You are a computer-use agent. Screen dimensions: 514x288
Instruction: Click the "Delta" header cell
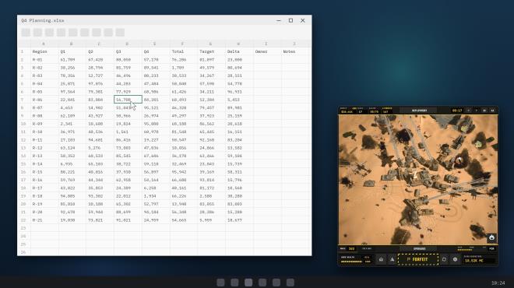239,52
